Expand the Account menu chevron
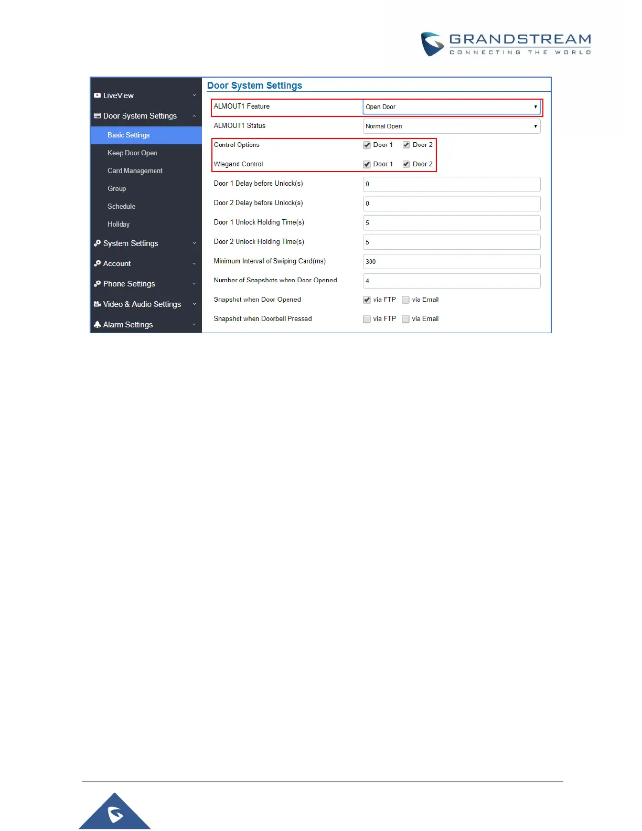The width and height of the screenshot is (642, 831). point(194,264)
